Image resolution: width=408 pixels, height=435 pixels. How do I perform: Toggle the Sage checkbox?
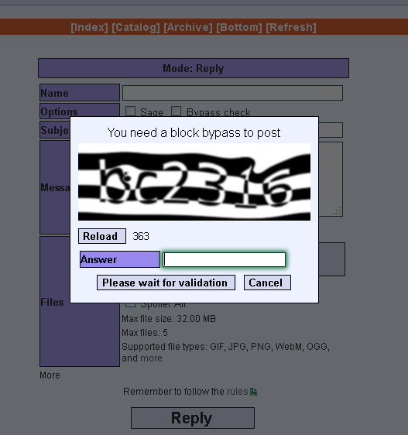[x=130, y=111]
